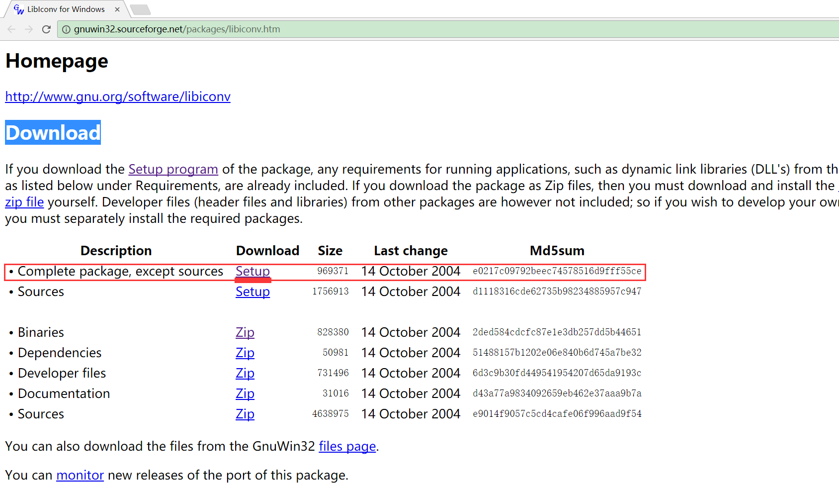Open the GnuWin32 files page link

(347, 446)
